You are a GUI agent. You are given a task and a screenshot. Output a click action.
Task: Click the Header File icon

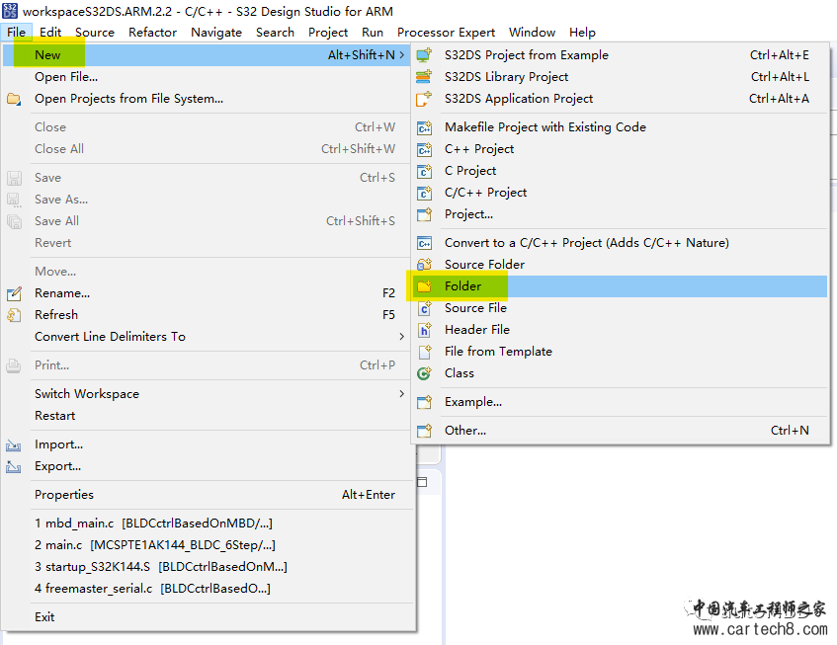[x=424, y=330]
